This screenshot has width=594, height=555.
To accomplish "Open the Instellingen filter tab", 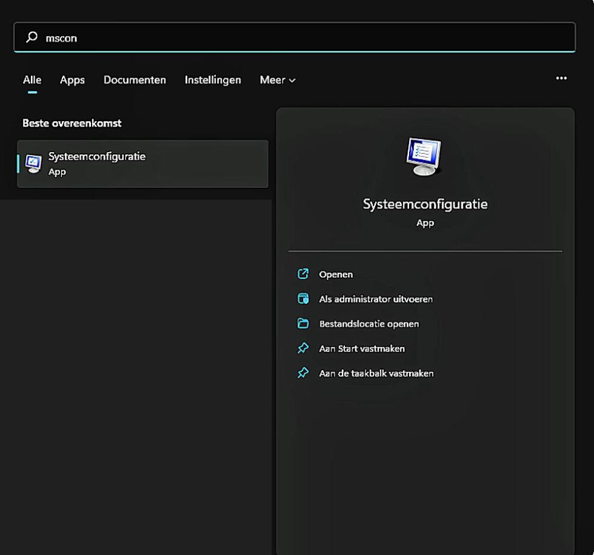I will [x=213, y=79].
